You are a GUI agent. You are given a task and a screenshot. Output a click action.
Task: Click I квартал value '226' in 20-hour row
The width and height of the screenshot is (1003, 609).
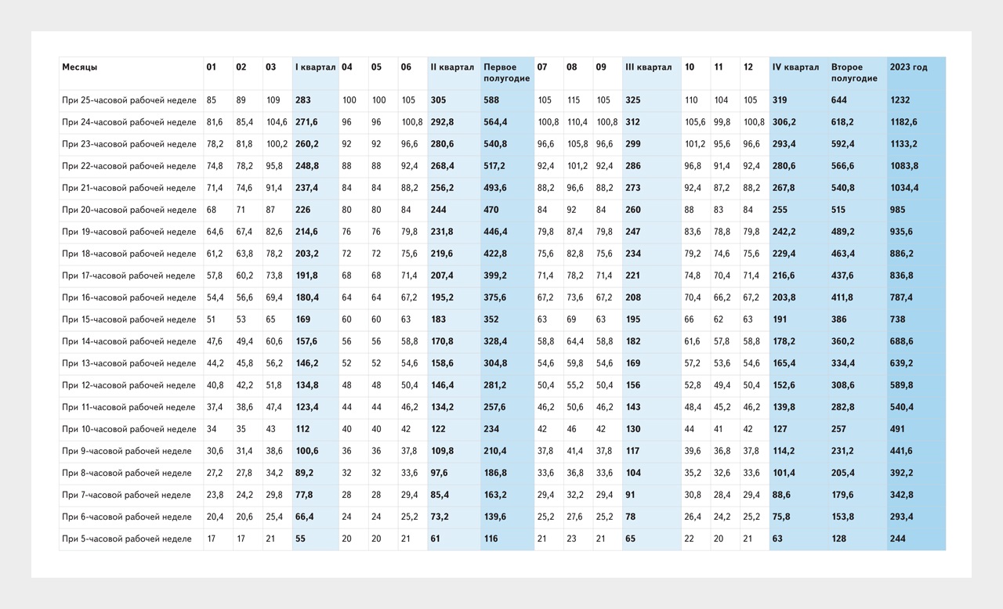303,210
